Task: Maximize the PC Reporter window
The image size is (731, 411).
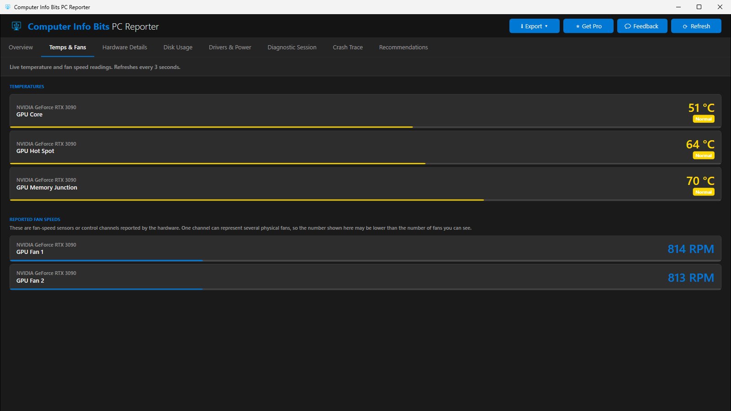Action: coord(699,7)
